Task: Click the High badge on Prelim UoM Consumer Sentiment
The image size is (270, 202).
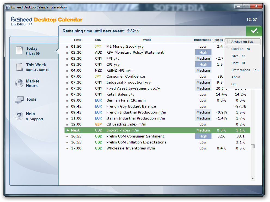Action: 203,136
